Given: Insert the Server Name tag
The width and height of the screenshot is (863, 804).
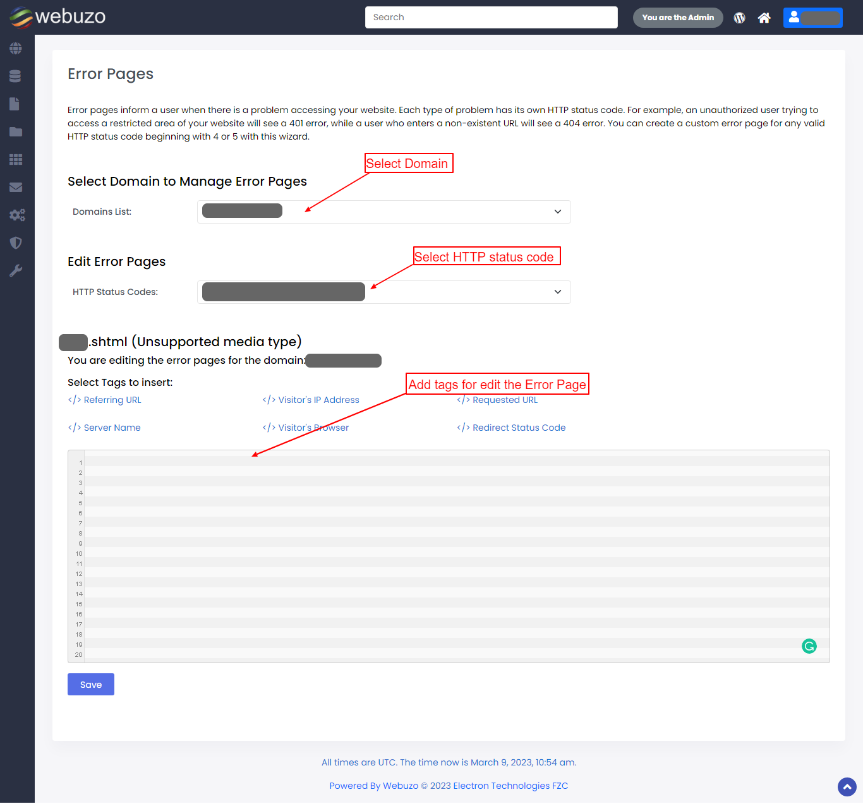Looking at the screenshot, I should [x=105, y=428].
